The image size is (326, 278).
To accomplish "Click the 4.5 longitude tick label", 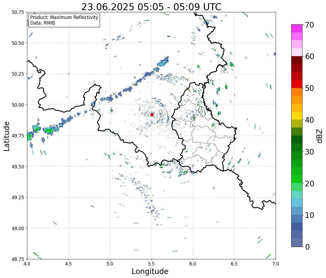I will [68, 264].
